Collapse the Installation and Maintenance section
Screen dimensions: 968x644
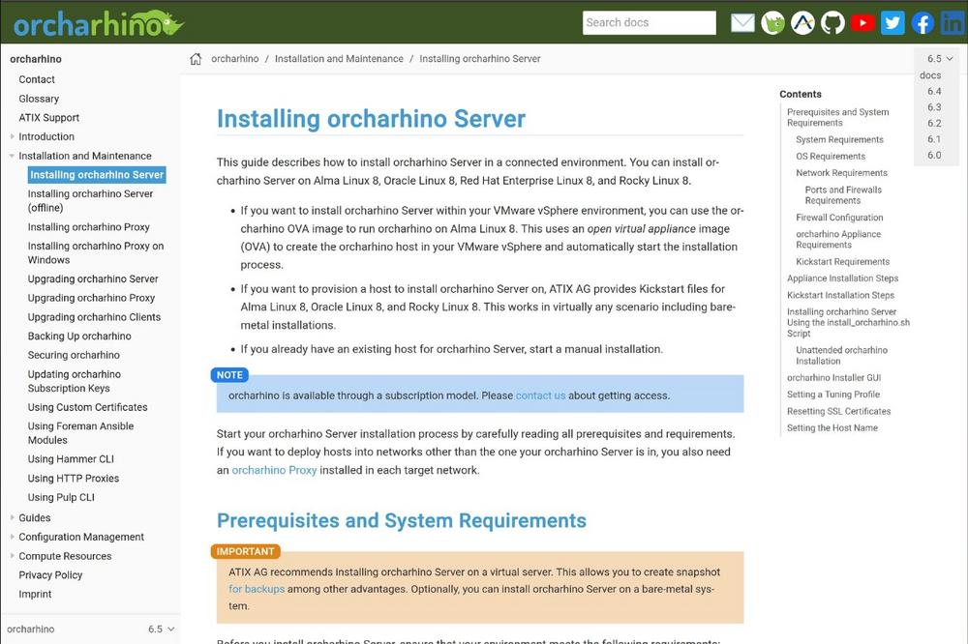[12, 156]
